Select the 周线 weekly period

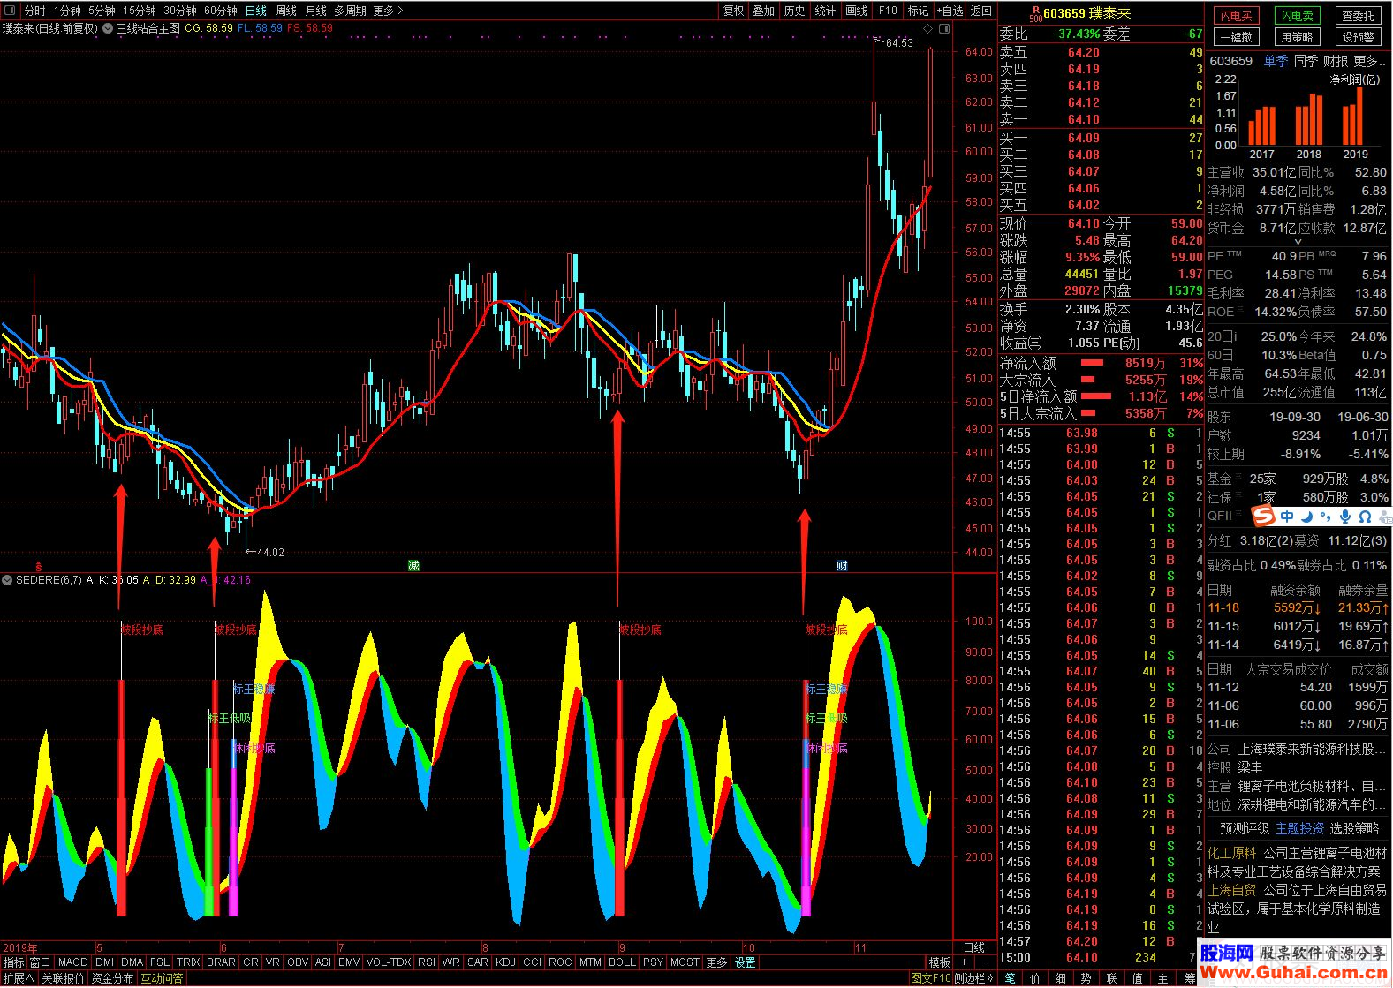tap(286, 11)
